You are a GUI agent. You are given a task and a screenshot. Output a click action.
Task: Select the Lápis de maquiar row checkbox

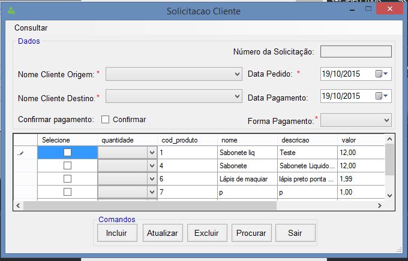coord(67,178)
